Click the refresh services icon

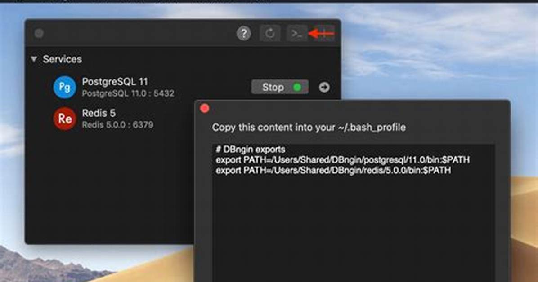pos(270,34)
